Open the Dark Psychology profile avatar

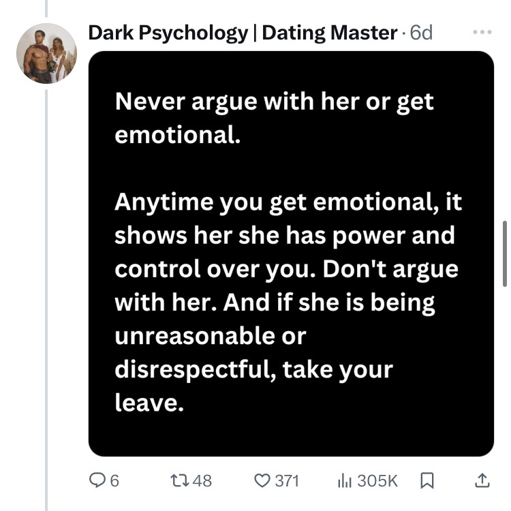[46, 53]
